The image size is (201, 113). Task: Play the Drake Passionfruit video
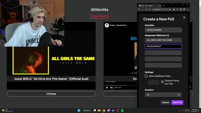click(x=107, y=88)
